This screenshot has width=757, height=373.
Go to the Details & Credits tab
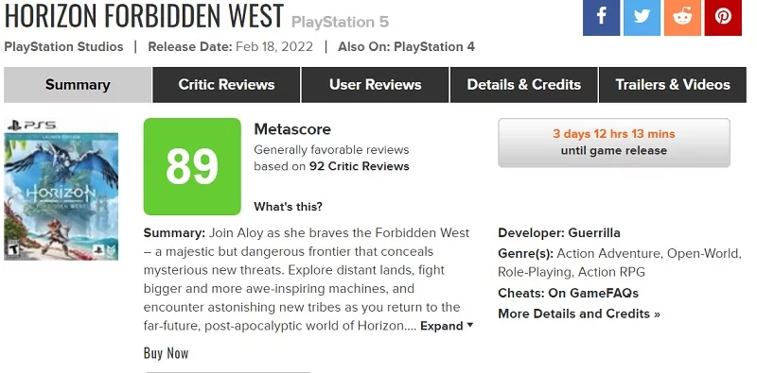[x=524, y=85]
